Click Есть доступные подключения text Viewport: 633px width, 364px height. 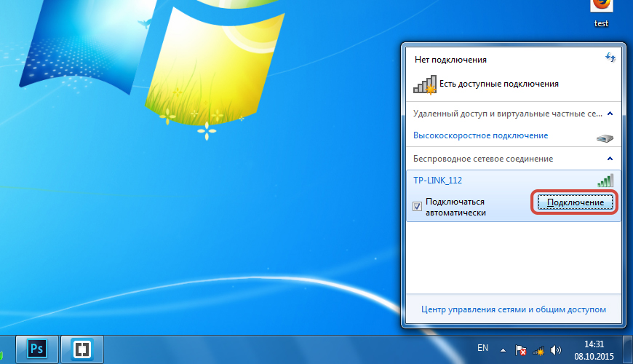tap(499, 84)
